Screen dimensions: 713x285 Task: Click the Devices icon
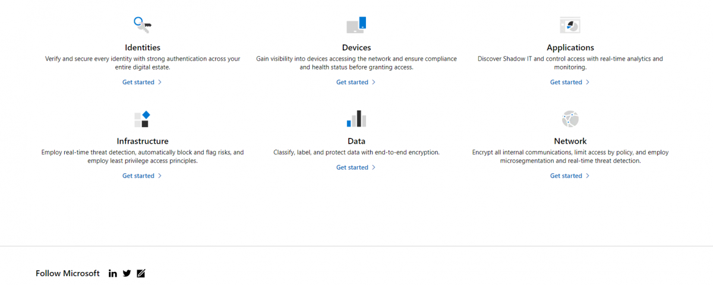click(x=356, y=24)
